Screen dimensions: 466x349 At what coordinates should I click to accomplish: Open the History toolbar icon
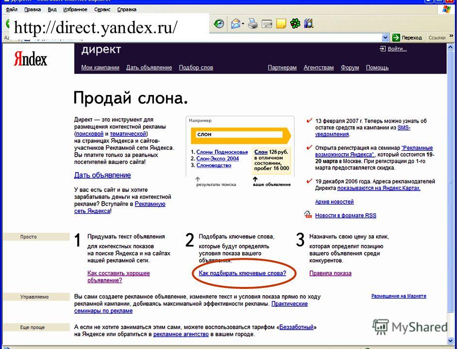[x=219, y=23]
